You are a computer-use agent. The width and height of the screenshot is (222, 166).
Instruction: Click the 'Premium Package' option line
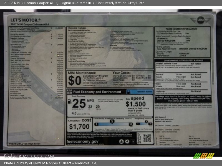tap(37, 38)
